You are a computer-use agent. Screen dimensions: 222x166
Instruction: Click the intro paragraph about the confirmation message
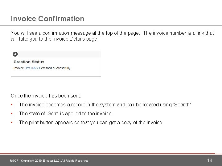coord(112,36)
